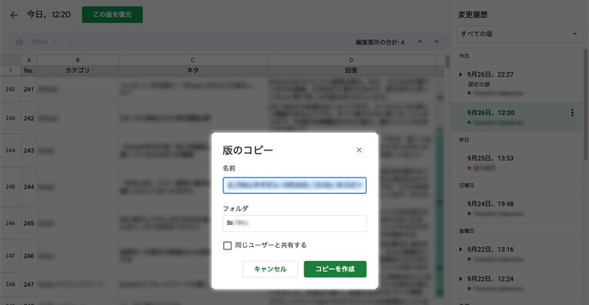The width and height of the screenshot is (589, 305).
Task: Select column C header
Action: point(193,60)
